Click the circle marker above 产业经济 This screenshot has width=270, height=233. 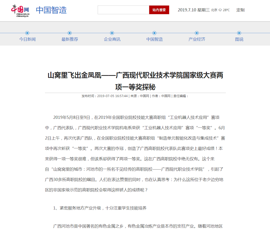click(x=197, y=33)
